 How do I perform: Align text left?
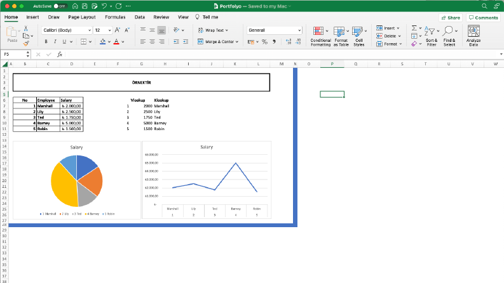(143, 42)
